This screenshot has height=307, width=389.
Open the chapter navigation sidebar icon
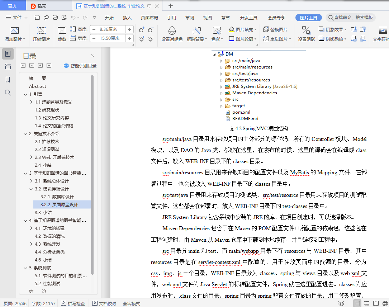(8, 66)
